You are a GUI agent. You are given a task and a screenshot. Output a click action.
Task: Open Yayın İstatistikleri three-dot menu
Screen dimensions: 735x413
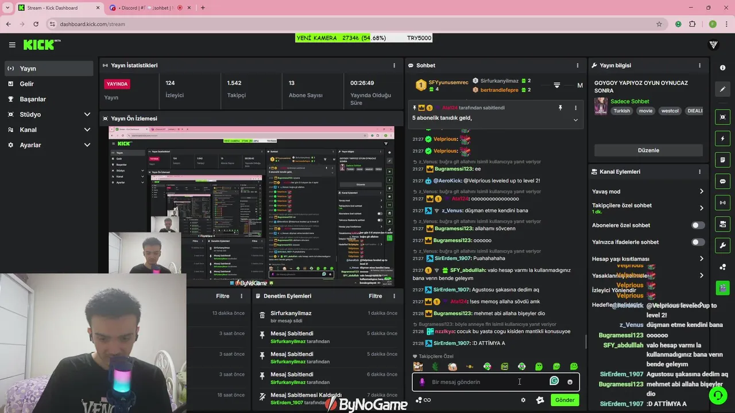tap(394, 65)
